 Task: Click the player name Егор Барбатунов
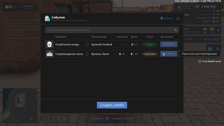[x=211, y=61]
